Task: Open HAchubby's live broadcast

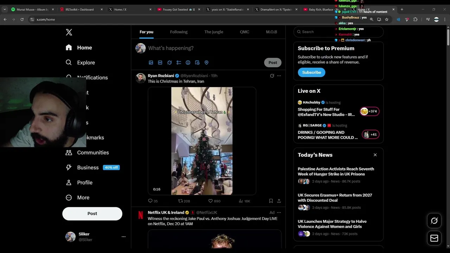Action: coord(339,109)
